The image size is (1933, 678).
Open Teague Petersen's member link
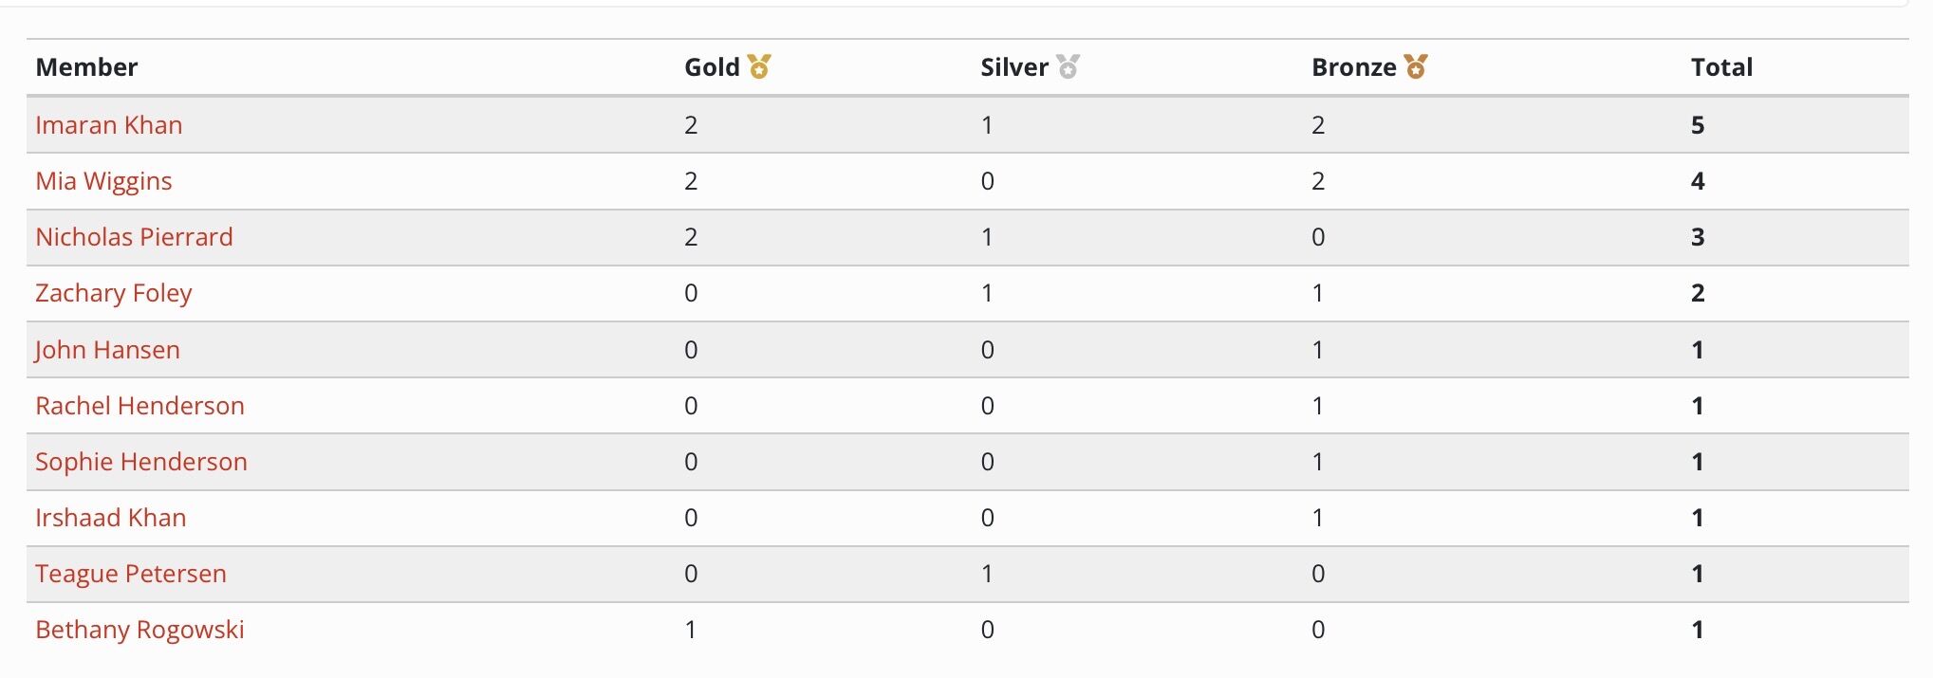pos(131,574)
